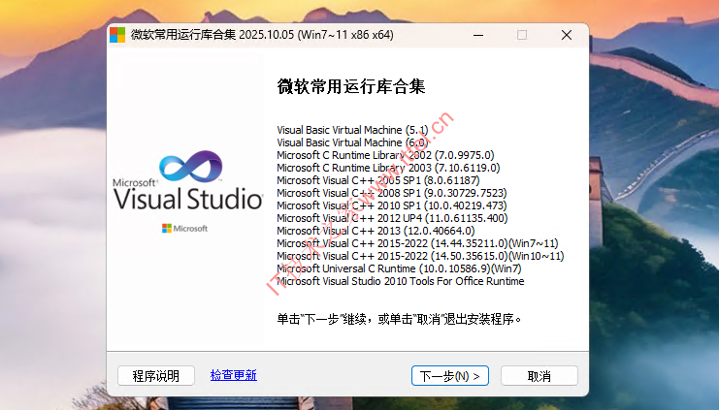Image resolution: width=719 pixels, height=410 pixels.
Task: Click Visual C++ 2015-2022 (Win10~11) entry
Action: (420, 256)
